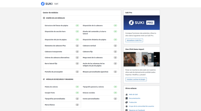Click the Marca blanca module label
Image resolution: width=201 pixels, height=111 pixels.
(x=50, y=105)
